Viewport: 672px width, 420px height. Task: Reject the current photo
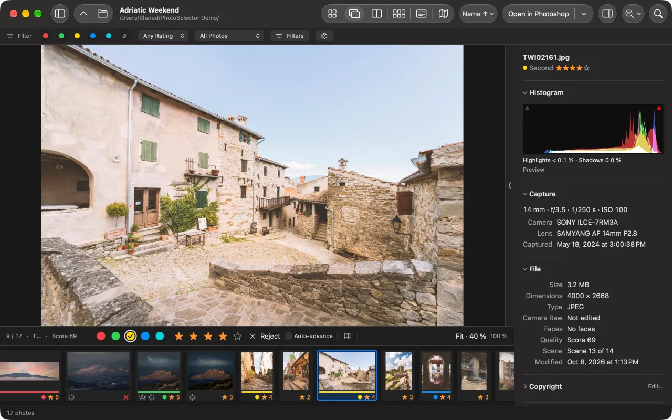(x=265, y=336)
